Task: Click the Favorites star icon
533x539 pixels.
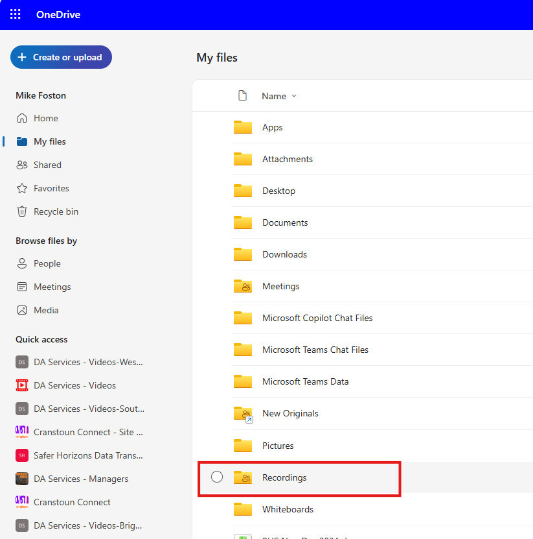Action: pos(22,188)
